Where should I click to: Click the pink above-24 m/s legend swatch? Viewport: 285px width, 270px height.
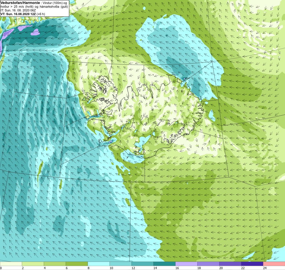click(x=274, y=264)
